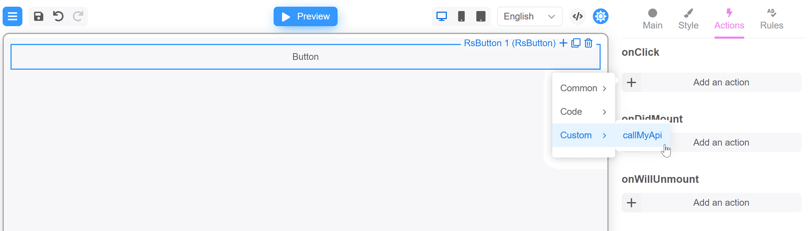Open the English language dropdown
The width and height of the screenshot is (808, 231).
[x=529, y=16]
